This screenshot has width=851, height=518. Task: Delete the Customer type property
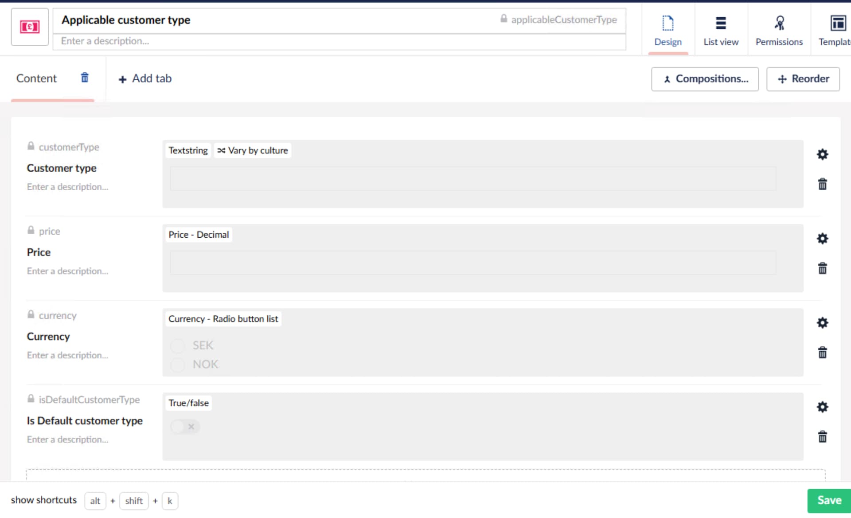click(822, 184)
